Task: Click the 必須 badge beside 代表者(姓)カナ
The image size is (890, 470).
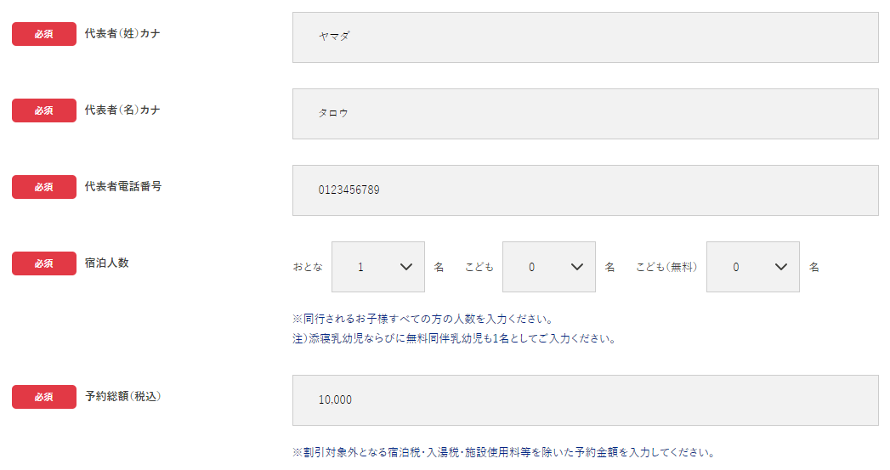Action: (44, 34)
